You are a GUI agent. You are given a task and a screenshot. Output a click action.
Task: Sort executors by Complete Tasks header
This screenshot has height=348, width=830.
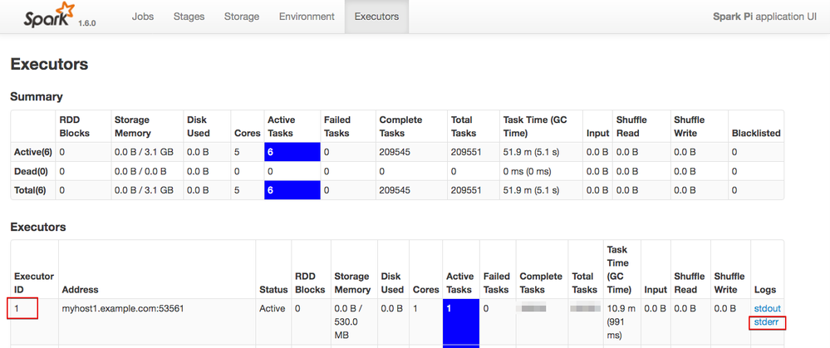click(x=541, y=282)
